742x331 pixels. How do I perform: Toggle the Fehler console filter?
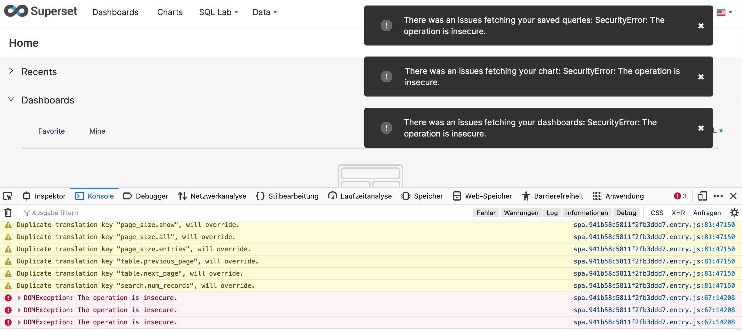(486, 213)
